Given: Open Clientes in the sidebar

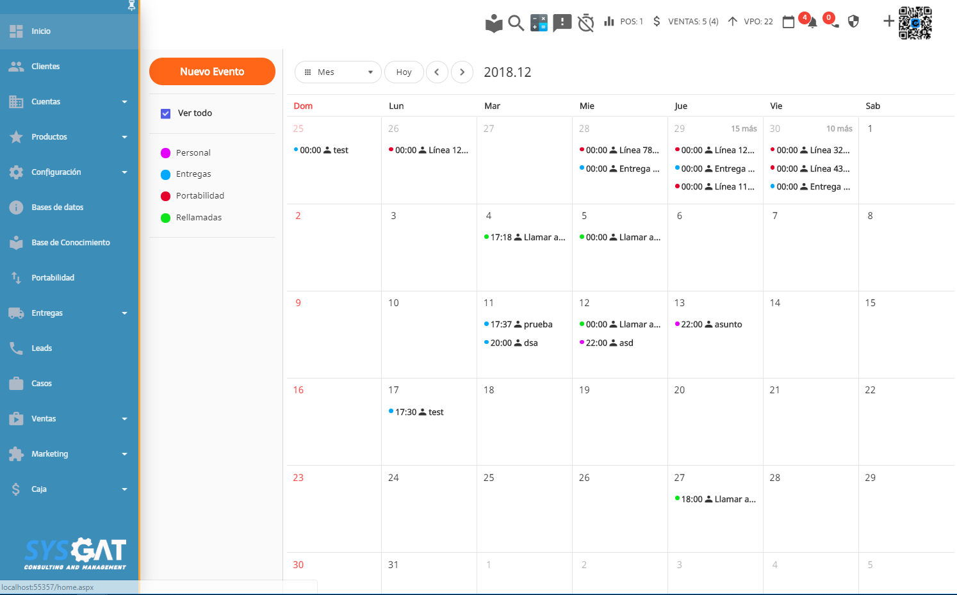Looking at the screenshot, I should [45, 67].
